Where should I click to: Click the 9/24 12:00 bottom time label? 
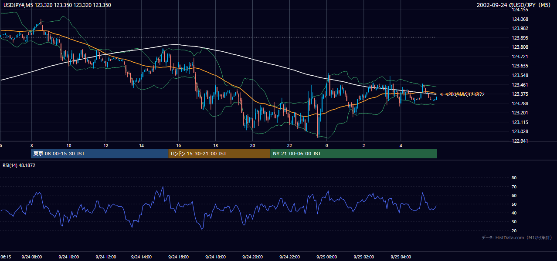(105, 257)
